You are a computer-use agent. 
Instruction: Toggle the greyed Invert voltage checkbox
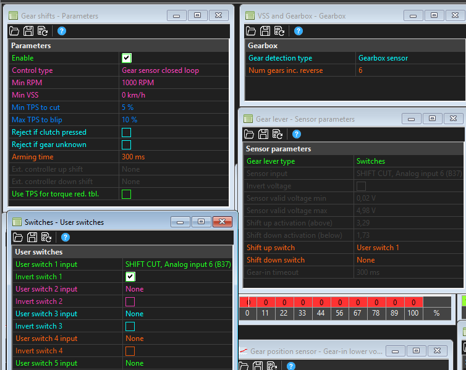(x=361, y=186)
